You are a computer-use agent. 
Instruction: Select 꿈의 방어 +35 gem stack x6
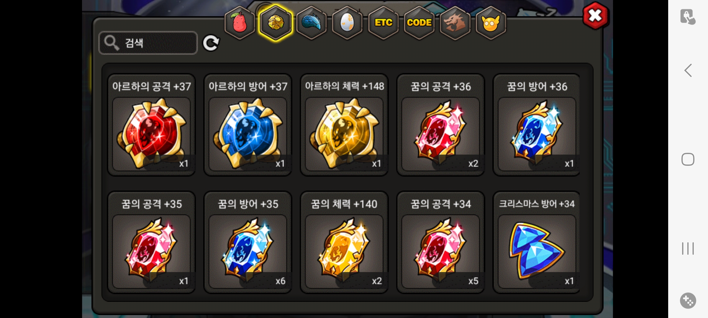(248, 242)
